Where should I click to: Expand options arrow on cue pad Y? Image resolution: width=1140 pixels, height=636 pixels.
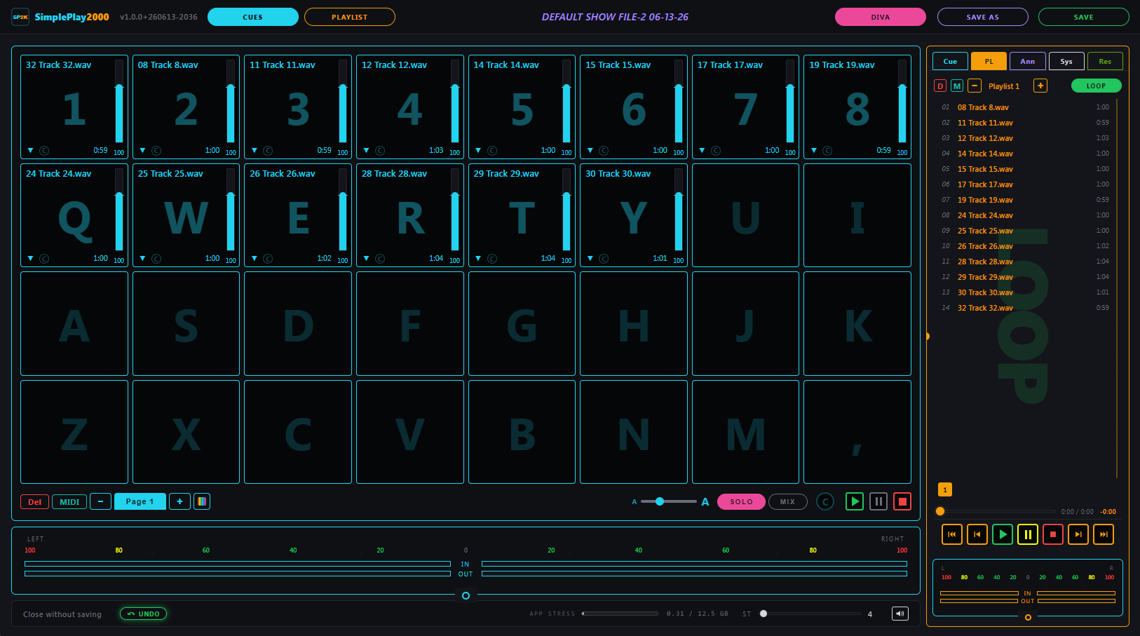(x=590, y=259)
